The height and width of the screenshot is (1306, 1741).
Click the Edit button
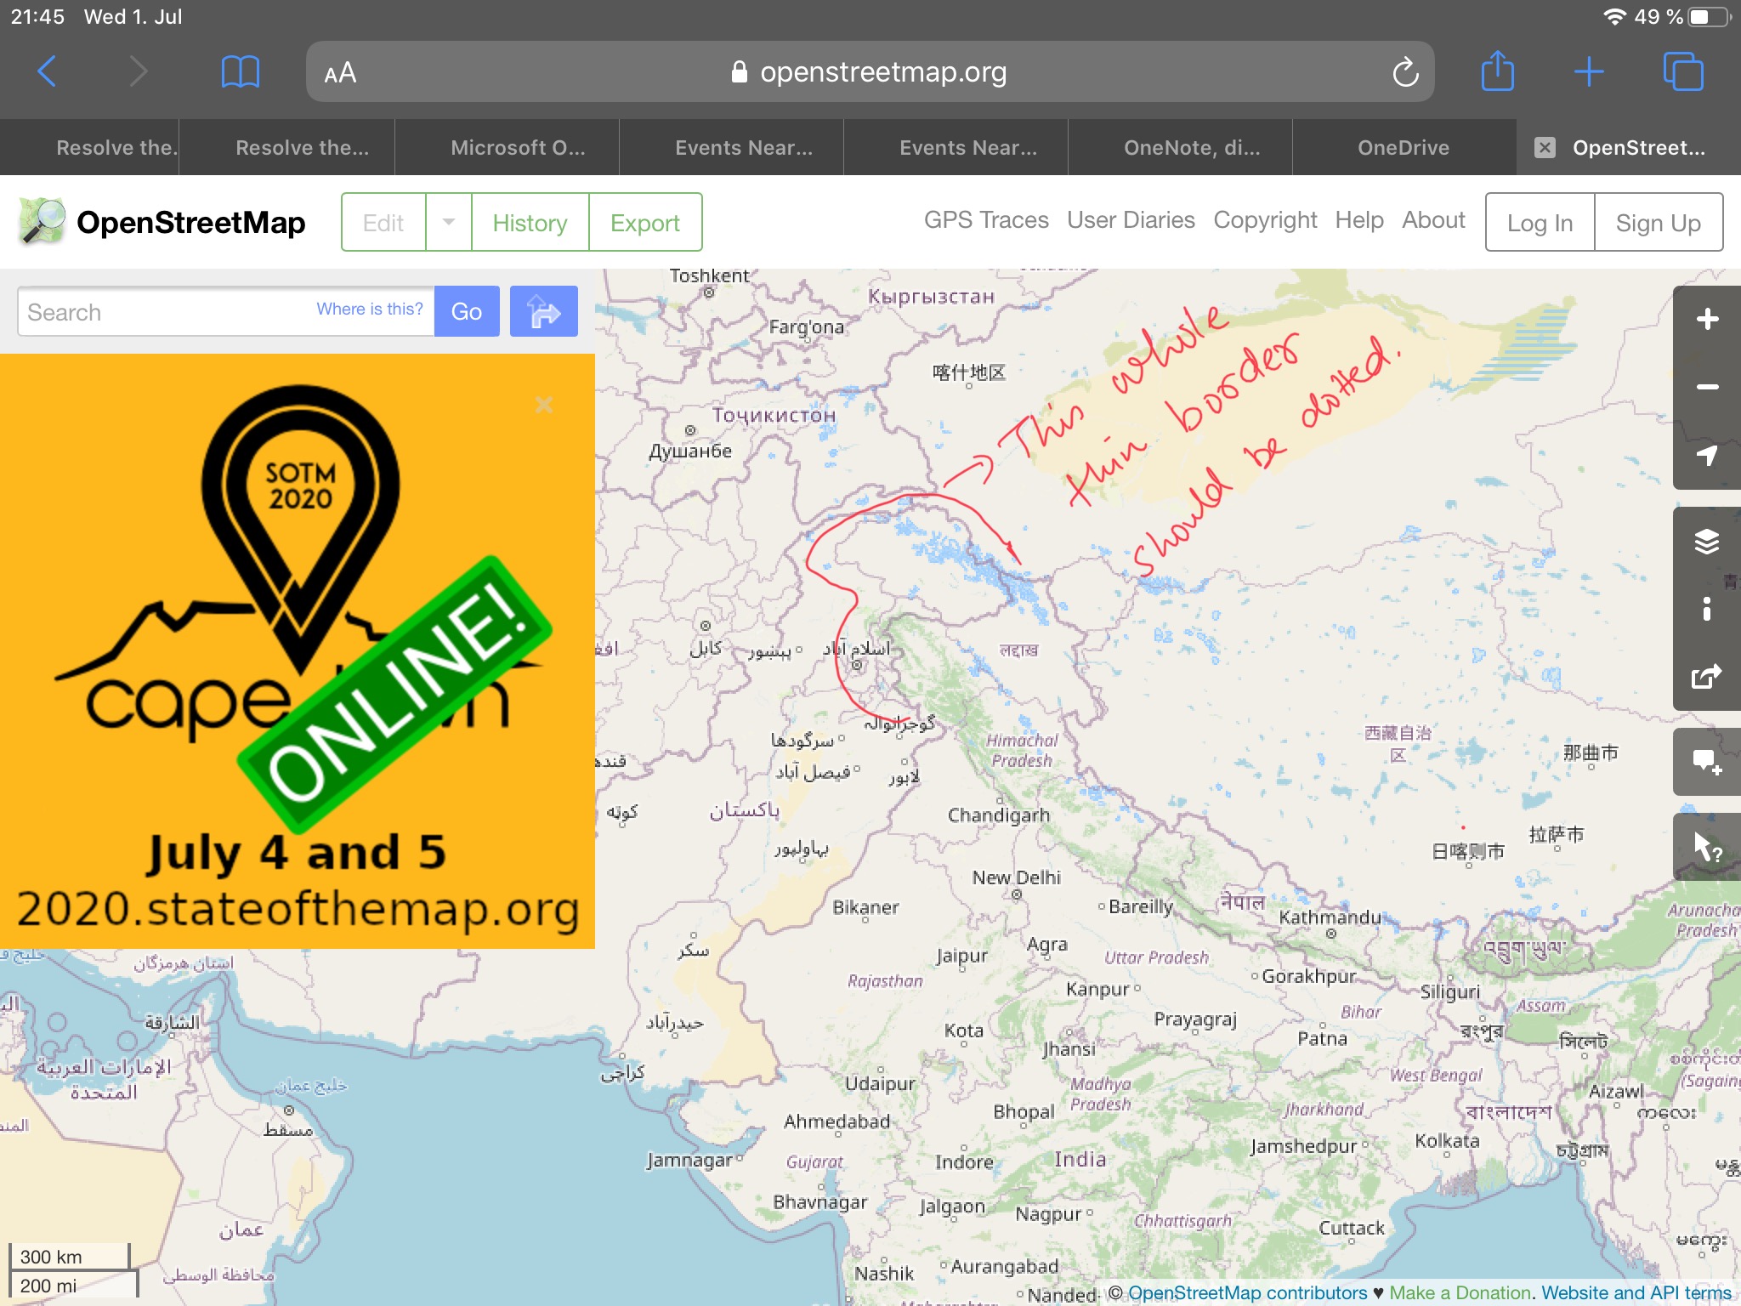[x=383, y=222]
